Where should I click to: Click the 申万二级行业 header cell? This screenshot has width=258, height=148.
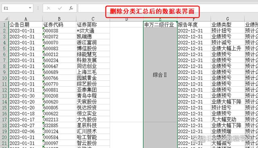click(160, 25)
